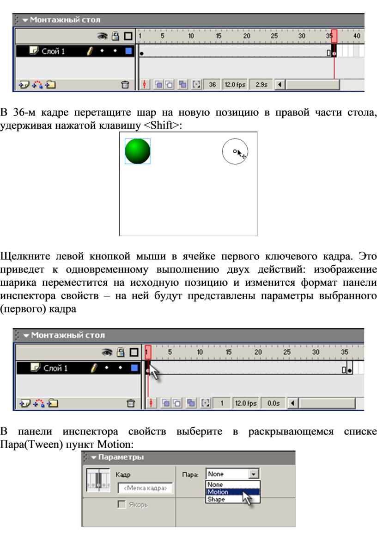Viewport: 377px width, 539px height.
Task: Toggle Слой 1 lock dot in 2.9s timeline
Action: (x=115, y=51)
